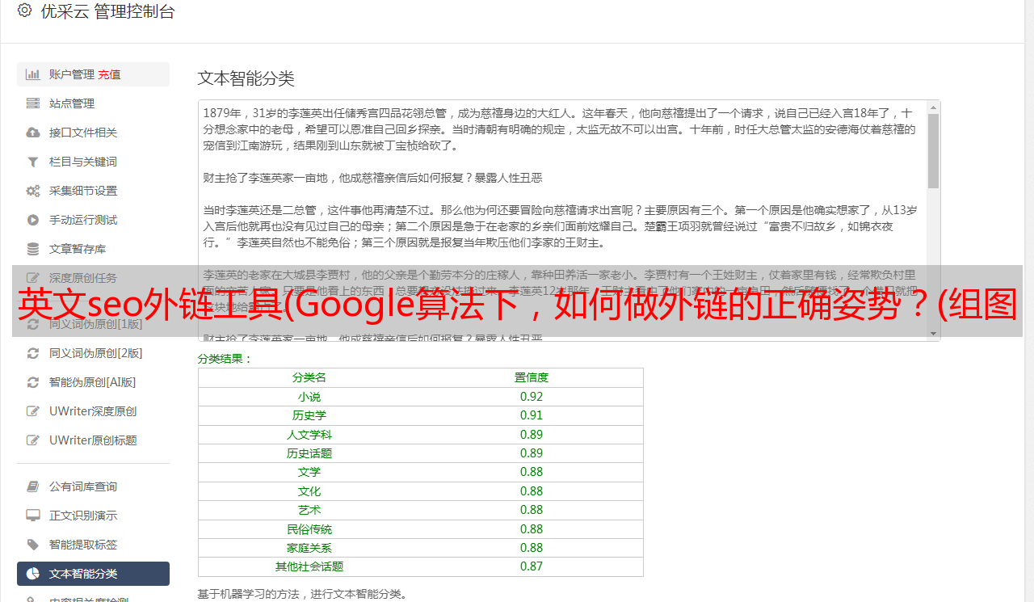Select 智能伪原创[AI版] in the sidebar
1034x602 pixels.
point(93,382)
